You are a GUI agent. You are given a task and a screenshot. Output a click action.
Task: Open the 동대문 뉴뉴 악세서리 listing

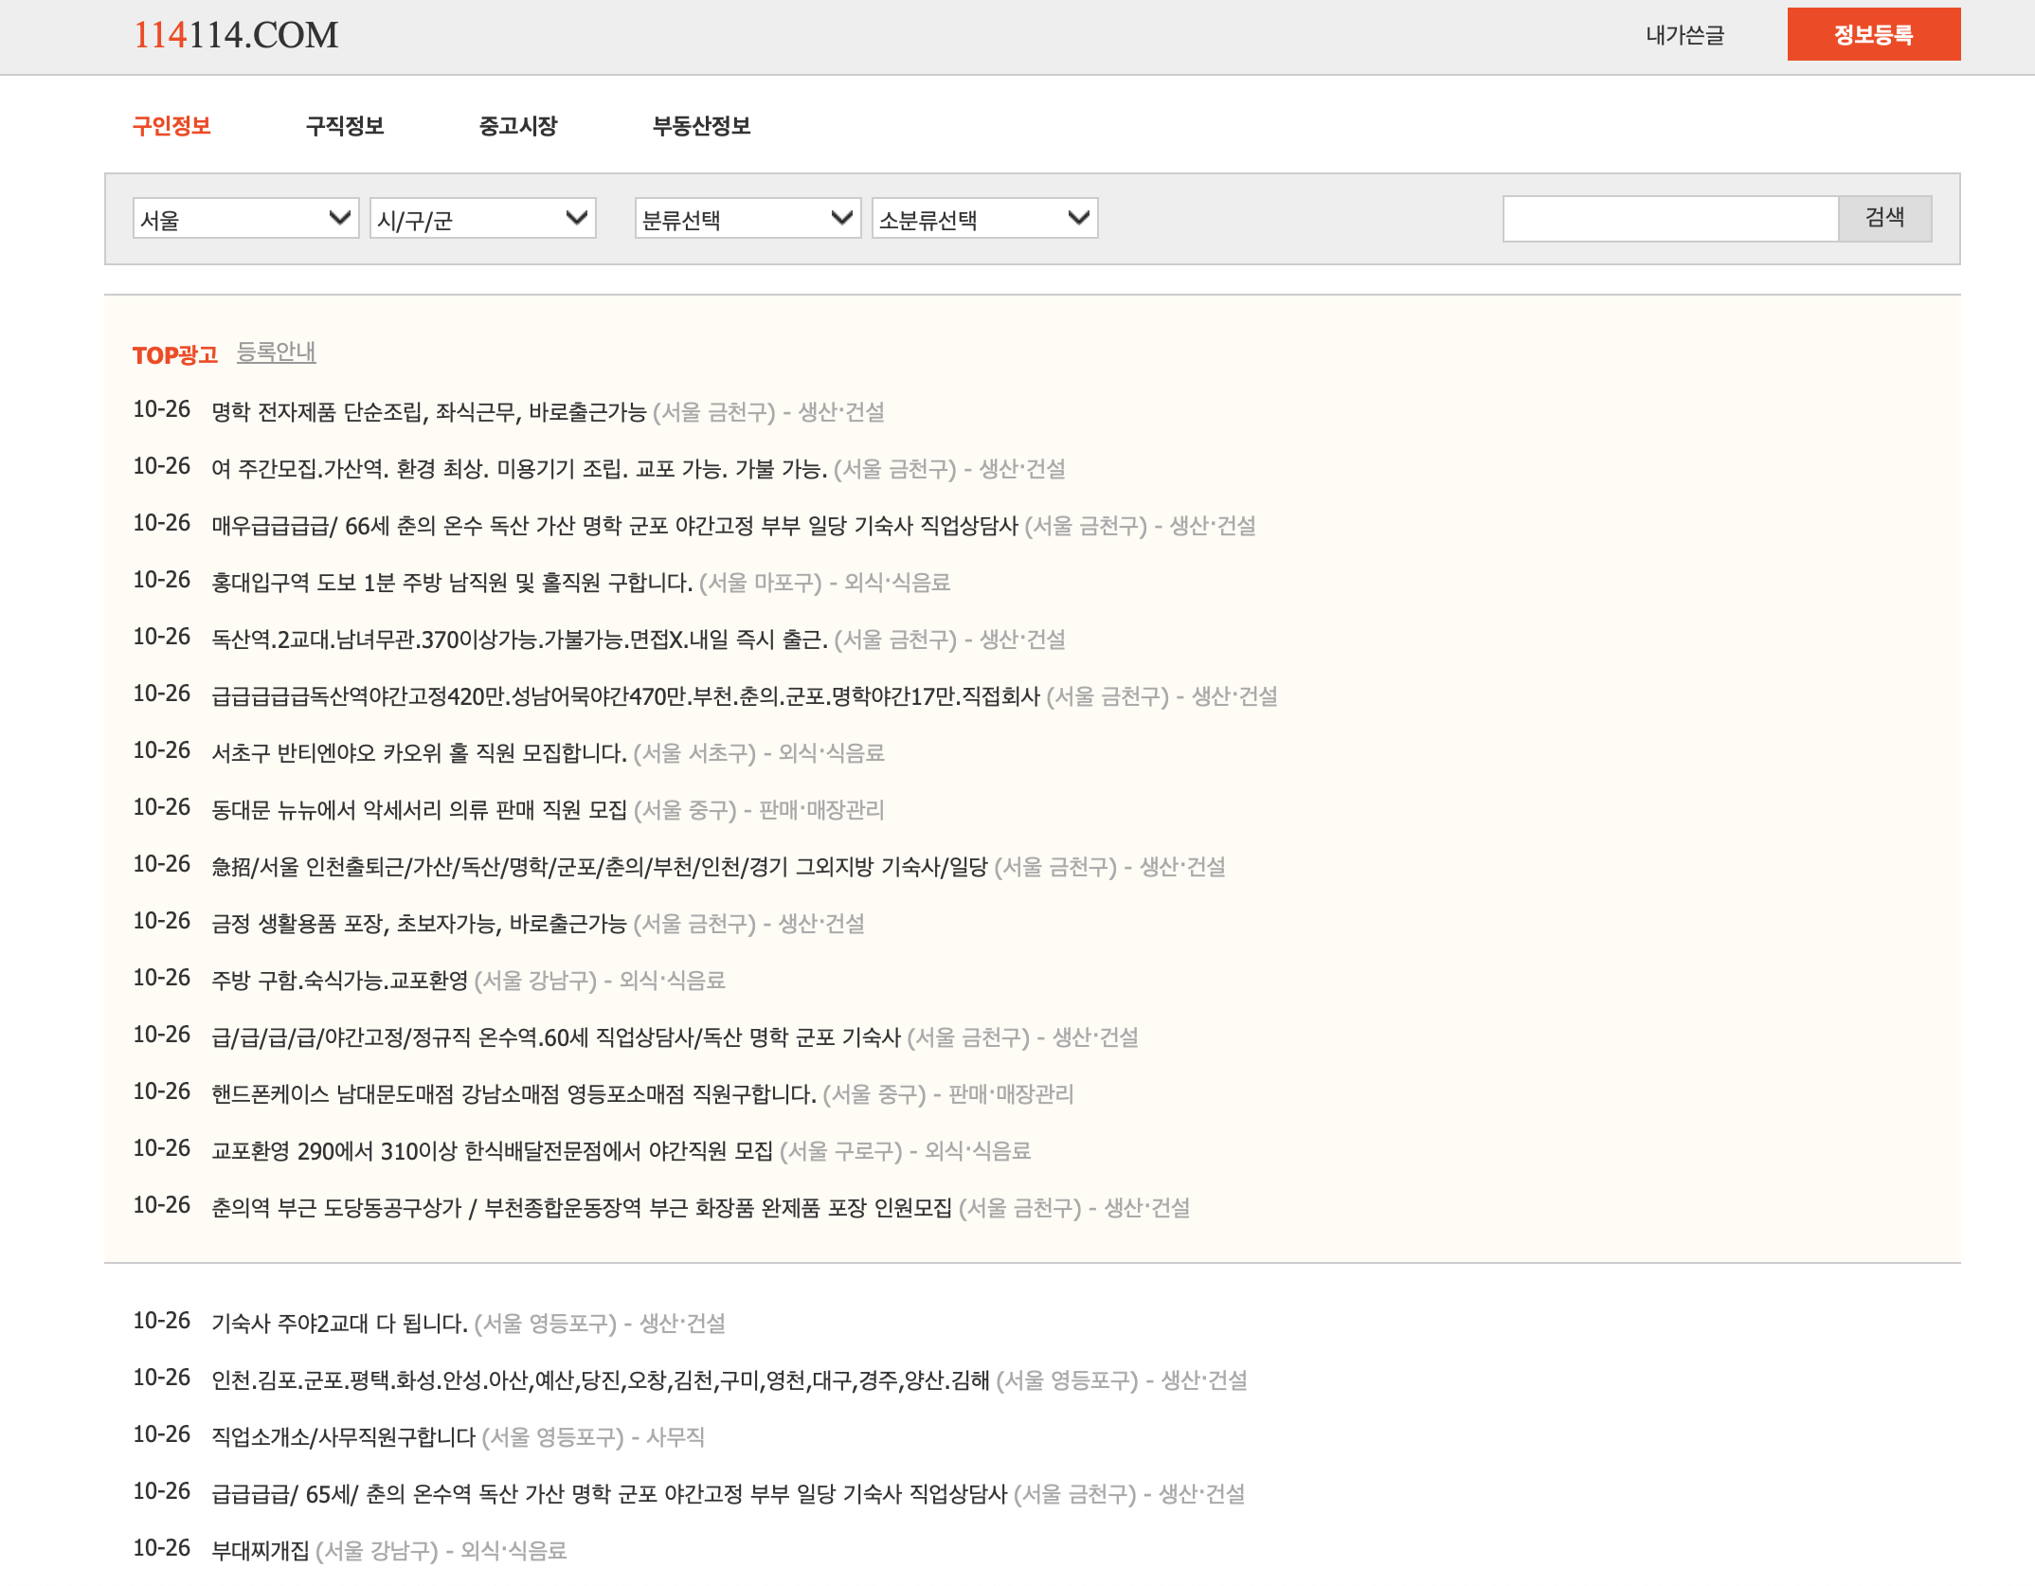coord(419,810)
